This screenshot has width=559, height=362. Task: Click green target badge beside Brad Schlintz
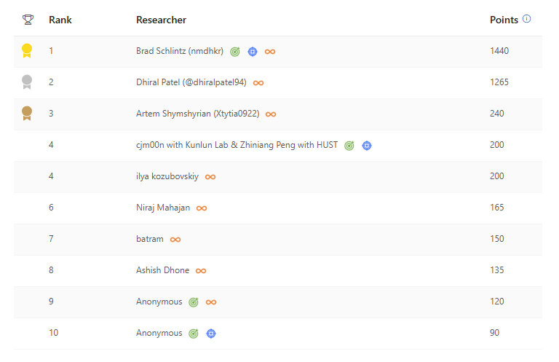tap(235, 52)
